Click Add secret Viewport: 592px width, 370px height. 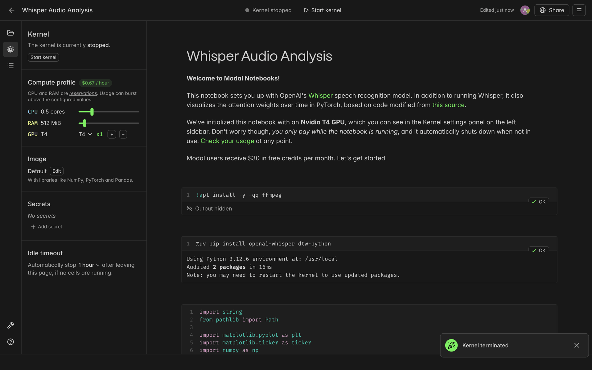coord(47,227)
